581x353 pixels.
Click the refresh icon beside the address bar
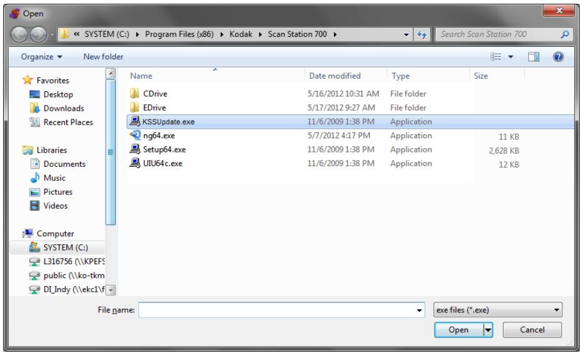pos(422,34)
